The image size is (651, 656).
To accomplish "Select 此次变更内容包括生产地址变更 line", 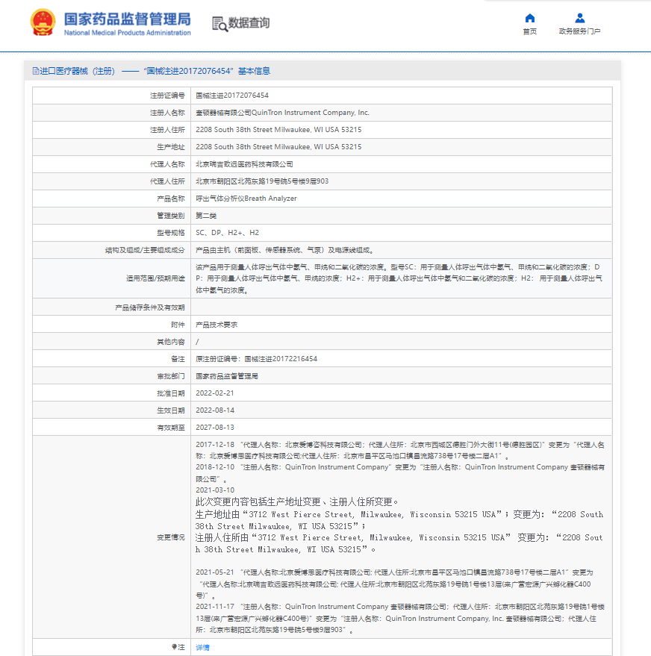I will pos(296,502).
